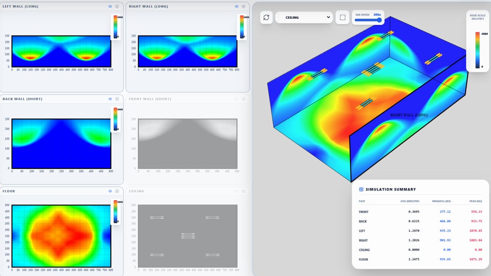491x276 pixels.
Task: Click the color legend in Floor panel
Action: coord(115,211)
